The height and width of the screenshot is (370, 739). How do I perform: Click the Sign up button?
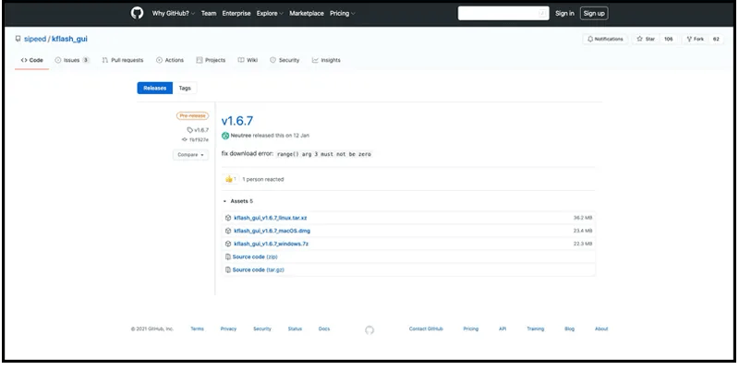point(594,13)
